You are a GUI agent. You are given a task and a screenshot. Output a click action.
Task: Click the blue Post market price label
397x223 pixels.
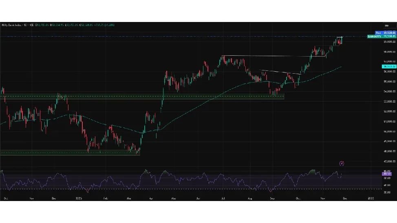click(x=378, y=33)
